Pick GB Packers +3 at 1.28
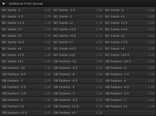The width and height of the screenshot is (156, 116). tap(78, 113)
